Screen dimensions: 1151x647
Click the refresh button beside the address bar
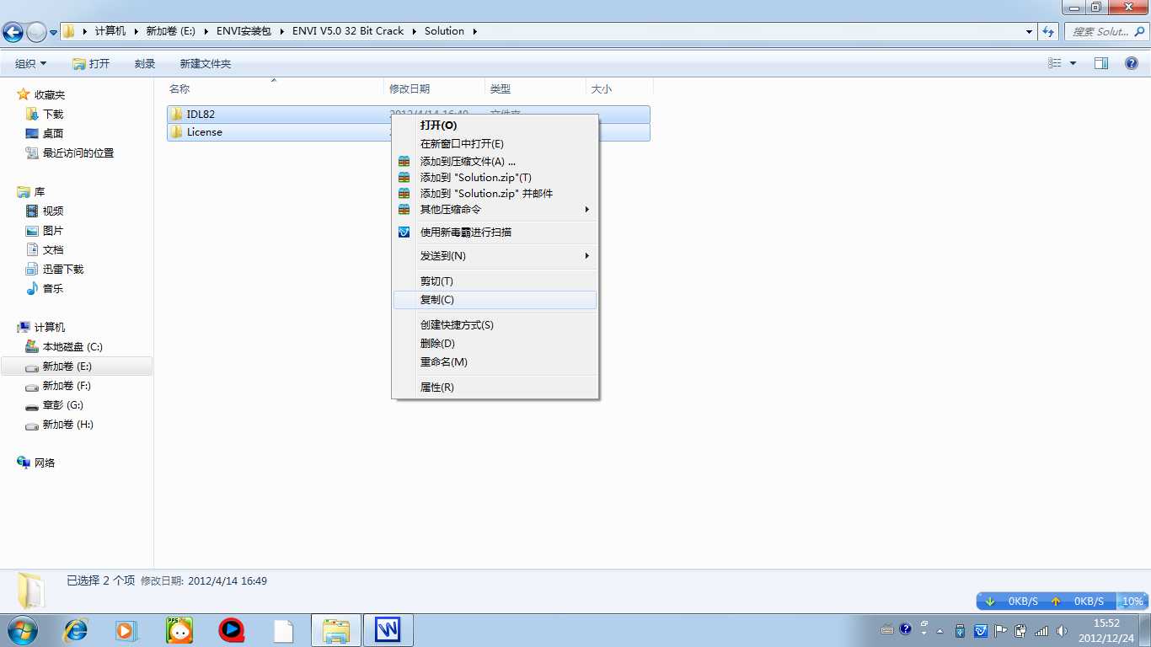click(x=1048, y=31)
